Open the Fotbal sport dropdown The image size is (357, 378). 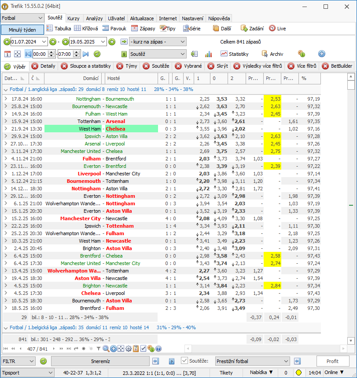tap(22, 18)
